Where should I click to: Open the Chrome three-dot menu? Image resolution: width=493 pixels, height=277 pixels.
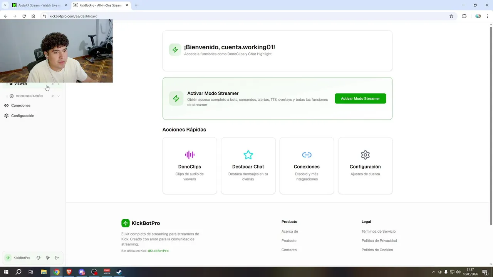488,16
